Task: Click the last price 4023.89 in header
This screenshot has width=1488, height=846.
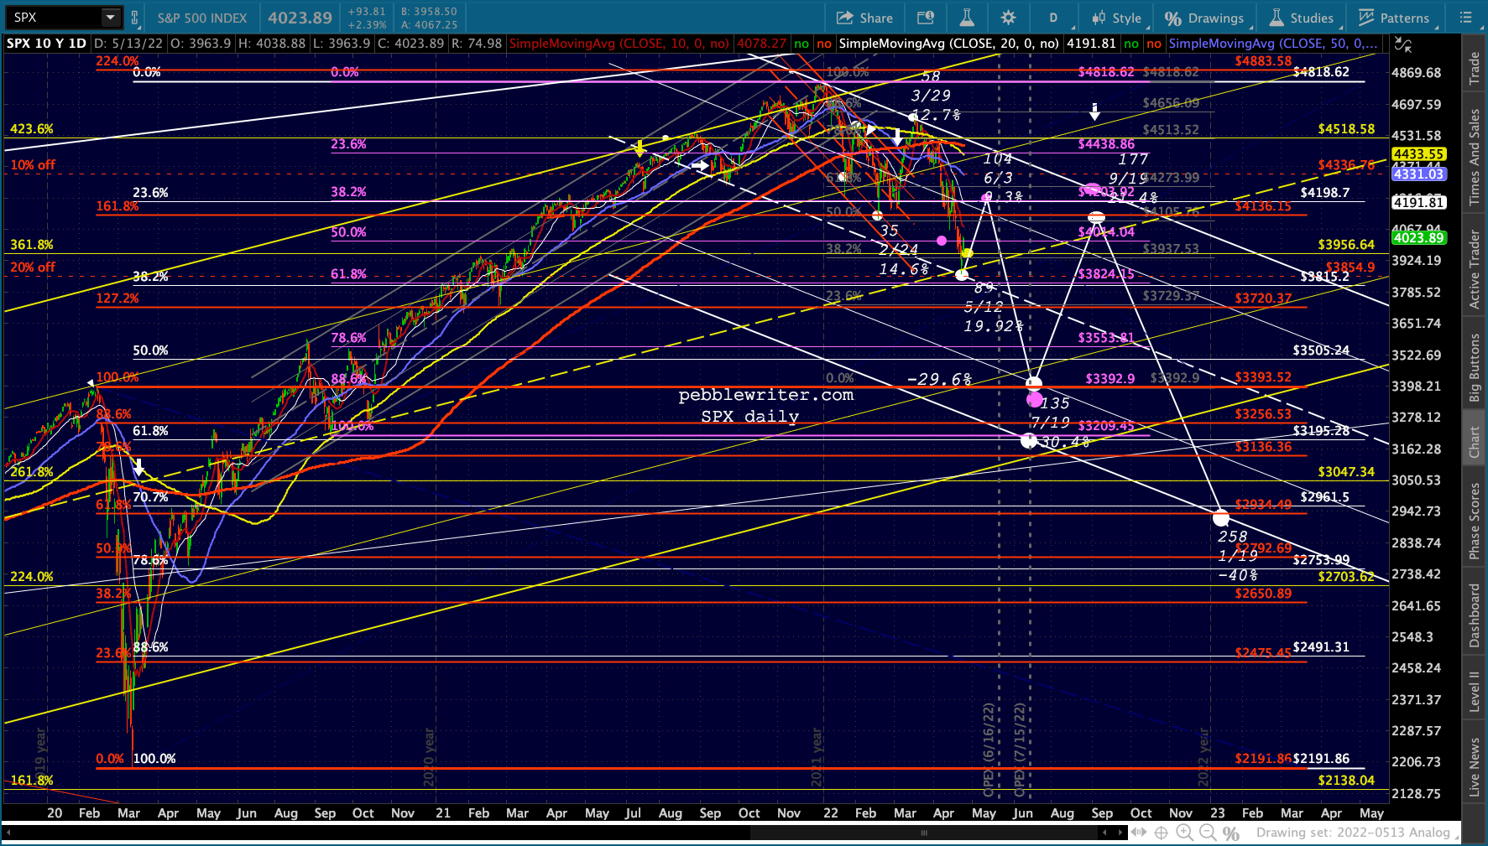Action: [x=300, y=18]
